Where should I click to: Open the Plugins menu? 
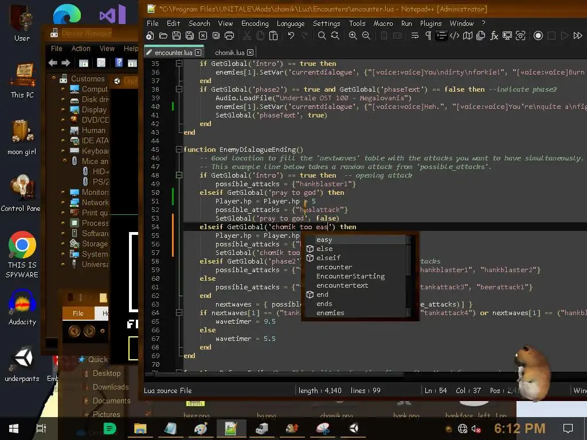point(431,23)
